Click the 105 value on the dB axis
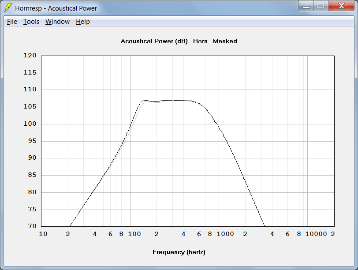This screenshot has width=358, height=270. coord(30,106)
